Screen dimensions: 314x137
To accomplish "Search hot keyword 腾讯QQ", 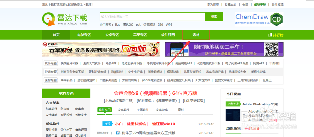I will pyautogui.click(x=128, y=25).
